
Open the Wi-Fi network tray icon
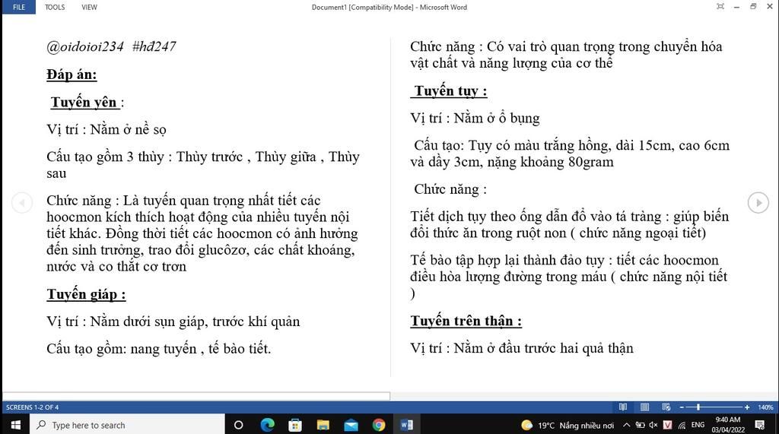682,425
